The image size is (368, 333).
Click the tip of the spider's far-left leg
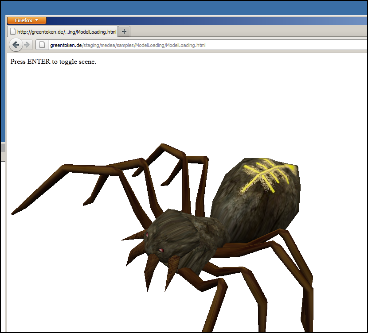(14, 213)
